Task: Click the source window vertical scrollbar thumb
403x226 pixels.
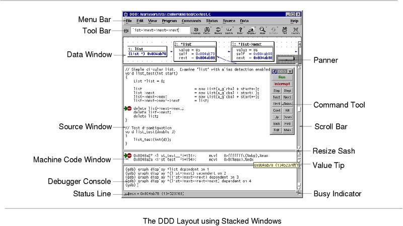Action: (x=299, y=109)
